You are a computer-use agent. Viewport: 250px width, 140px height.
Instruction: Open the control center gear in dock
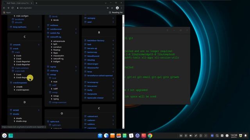(x=137, y=136)
